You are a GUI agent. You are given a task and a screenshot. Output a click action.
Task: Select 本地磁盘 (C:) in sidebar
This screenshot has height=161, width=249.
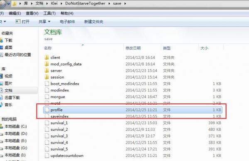point(16,126)
